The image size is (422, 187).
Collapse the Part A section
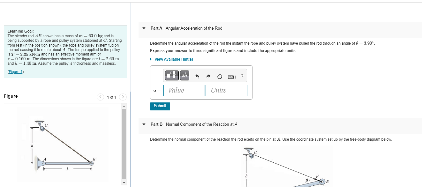coord(144,28)
